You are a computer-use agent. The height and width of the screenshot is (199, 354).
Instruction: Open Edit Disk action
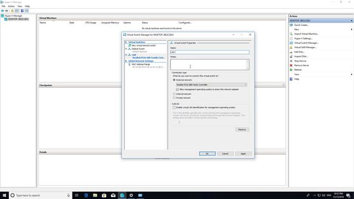pos(299,52)
